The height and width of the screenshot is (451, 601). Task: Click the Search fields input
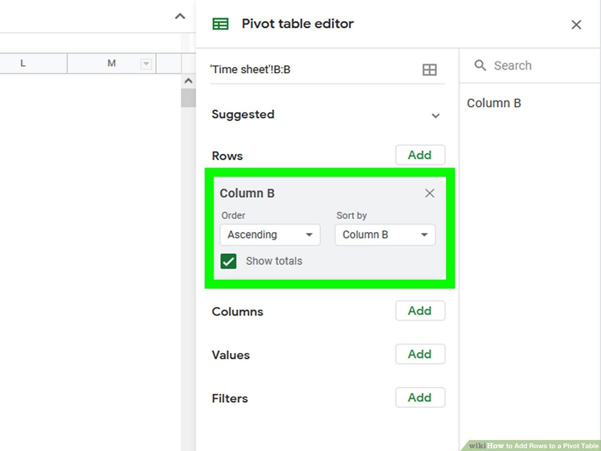pyautogui.click(x=536, y=66)
